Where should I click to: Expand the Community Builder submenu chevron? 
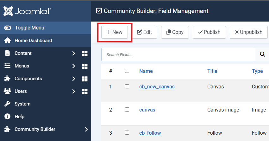(x=86, y=129)
